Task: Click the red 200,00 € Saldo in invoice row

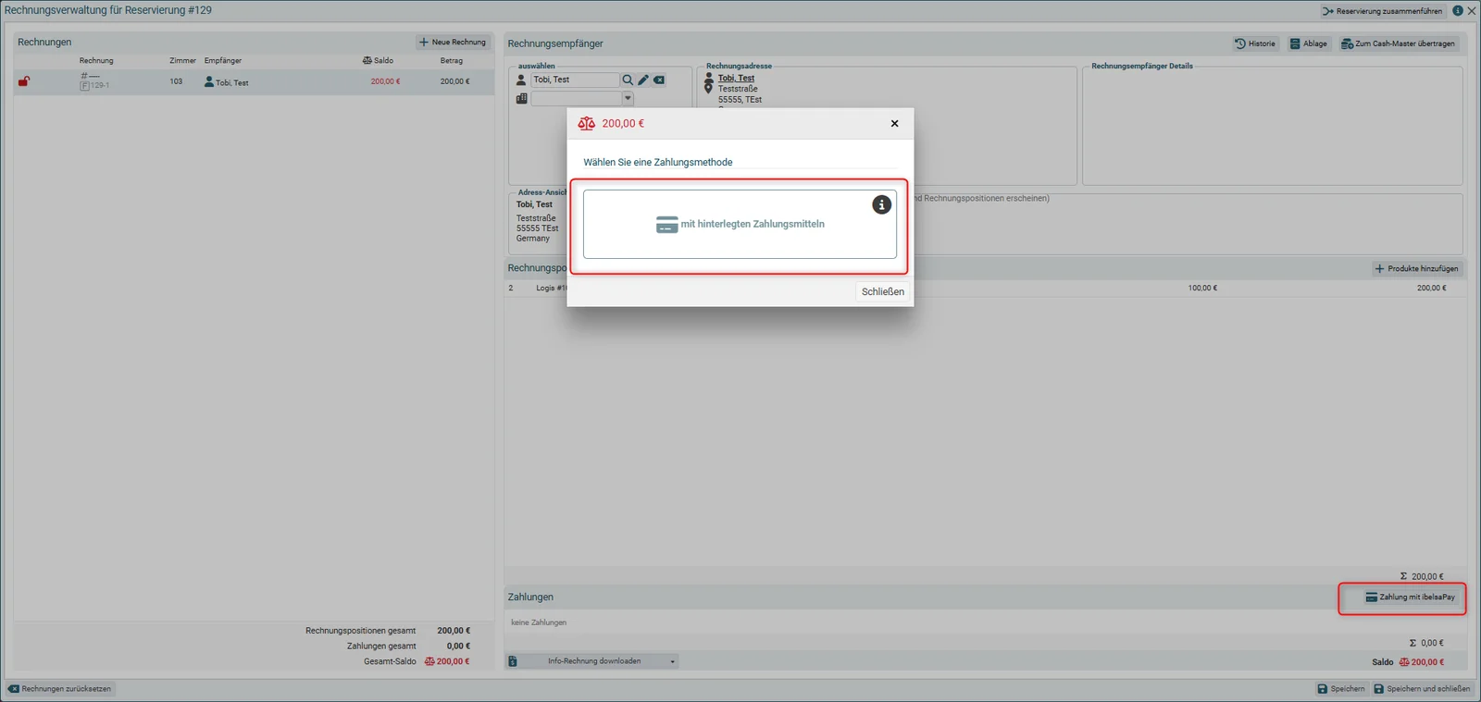Action: [x=385, y=81]
